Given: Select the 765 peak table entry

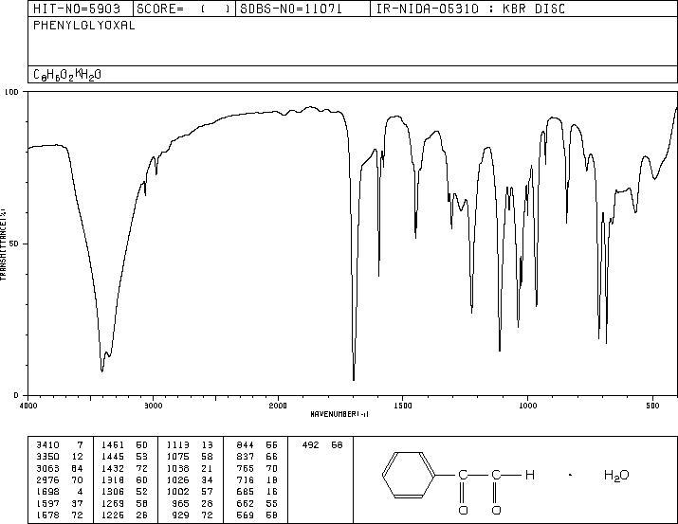Looking at the screenshot, I should [x=257, y=468].
